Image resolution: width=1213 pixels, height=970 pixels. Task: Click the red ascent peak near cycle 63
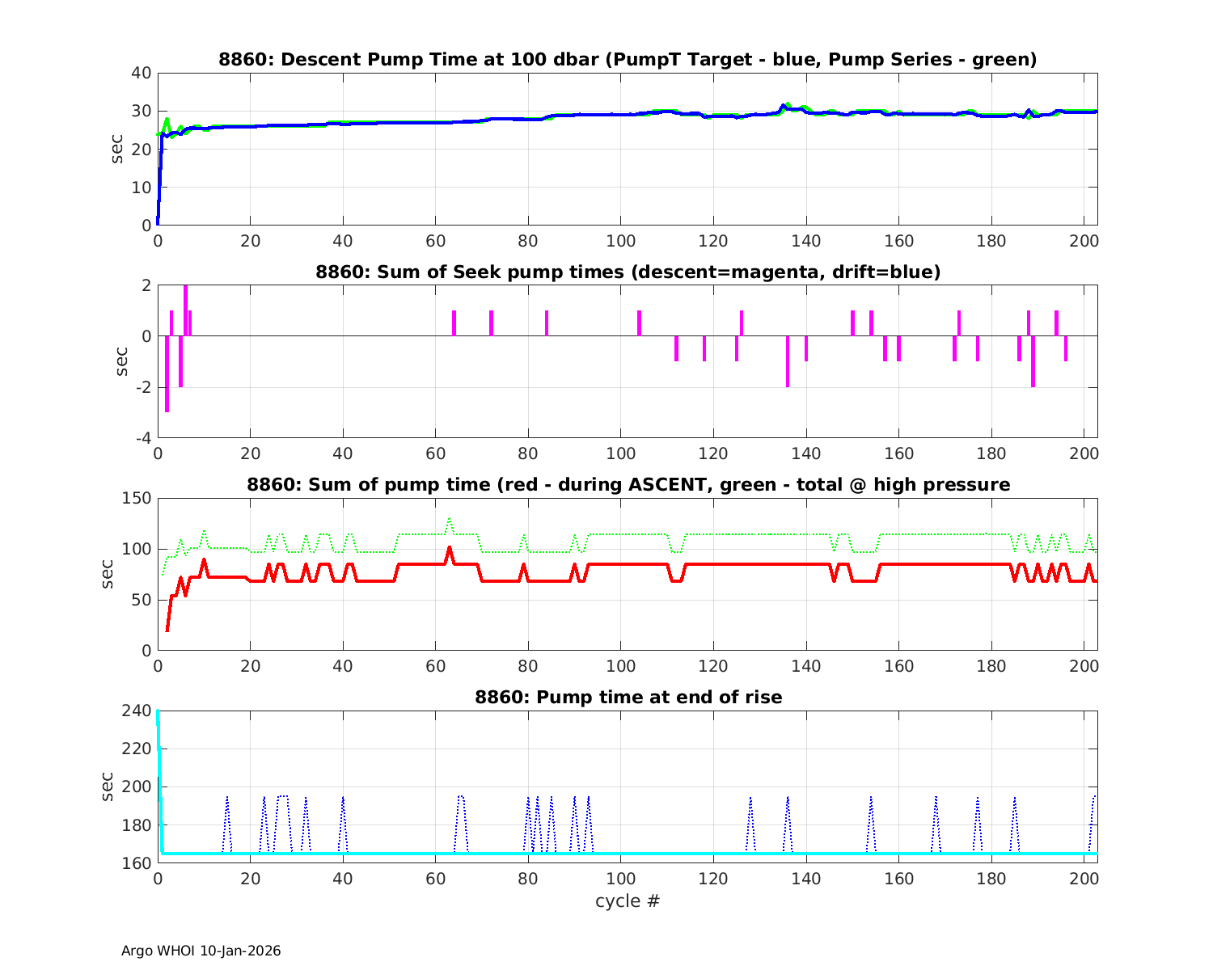[x=450, y=549]
